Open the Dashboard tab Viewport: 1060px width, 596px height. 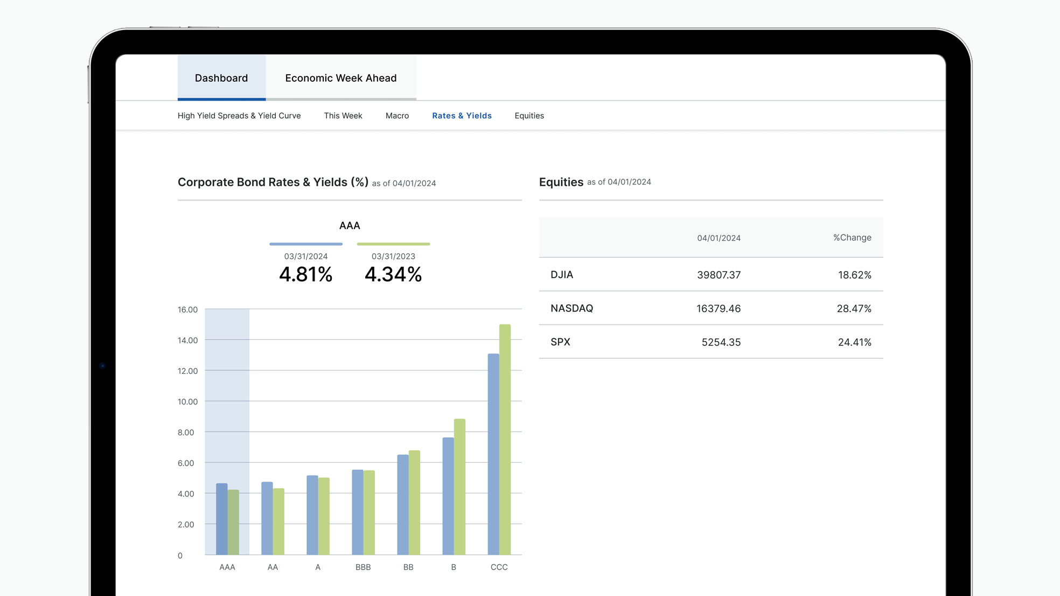(221, 78)
